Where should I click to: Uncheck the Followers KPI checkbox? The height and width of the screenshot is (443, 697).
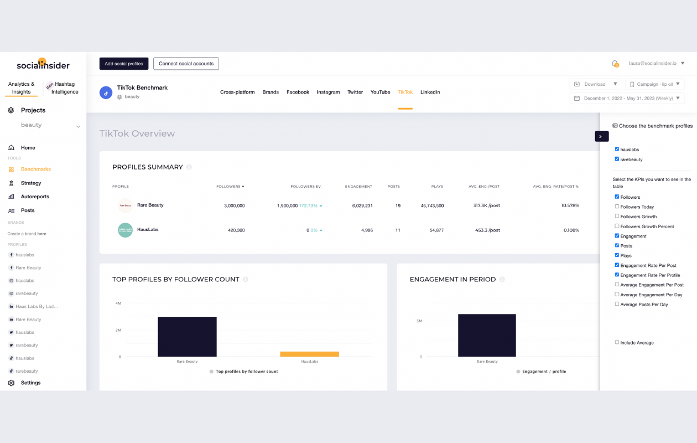[617, 197]
